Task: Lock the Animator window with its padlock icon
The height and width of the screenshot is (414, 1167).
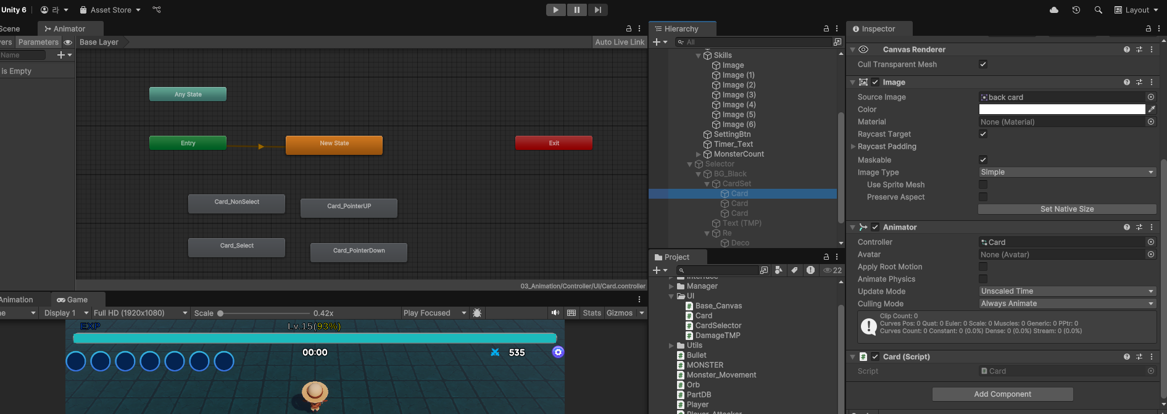Action: point(629,28)
